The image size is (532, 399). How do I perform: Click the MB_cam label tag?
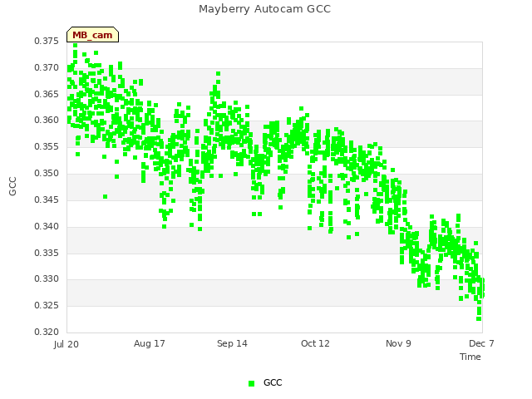(x=92, y=35)
